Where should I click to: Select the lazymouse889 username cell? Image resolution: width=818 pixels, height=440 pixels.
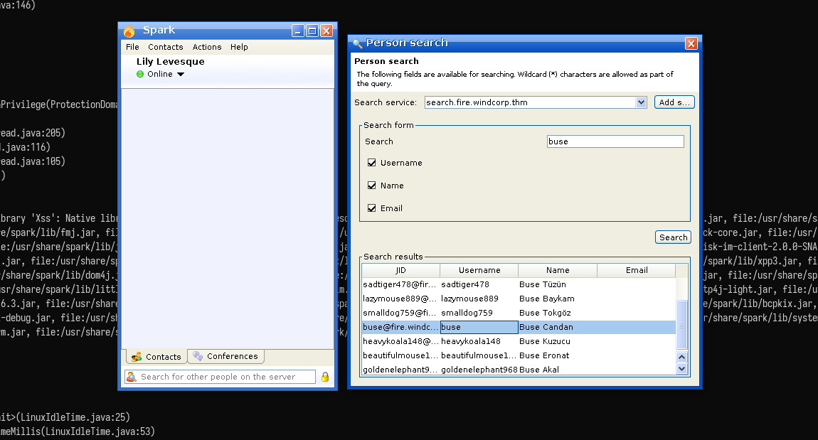pos(479,299)
